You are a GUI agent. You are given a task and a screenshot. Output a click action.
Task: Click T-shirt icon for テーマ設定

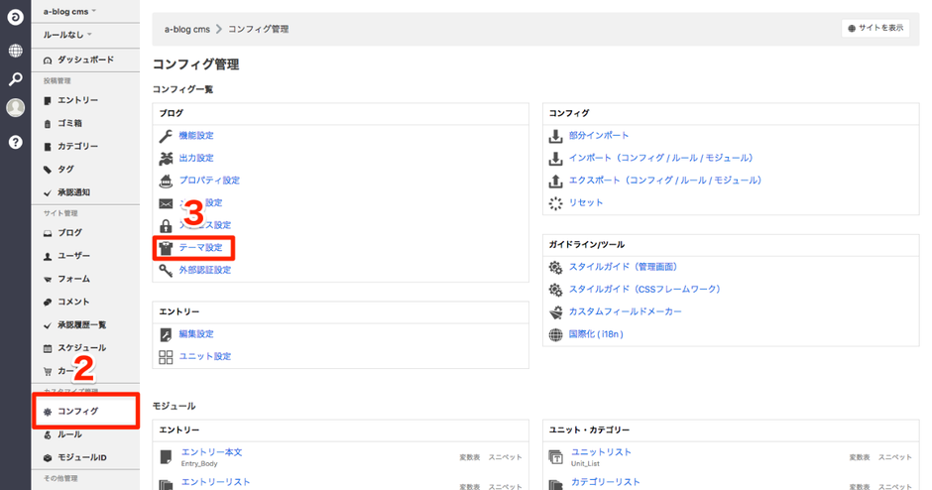(166, 248)
